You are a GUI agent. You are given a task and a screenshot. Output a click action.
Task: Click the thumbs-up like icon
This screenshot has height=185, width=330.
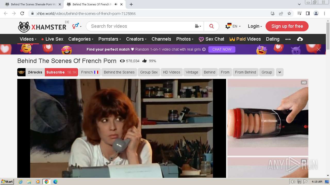[x=144, y=61]
